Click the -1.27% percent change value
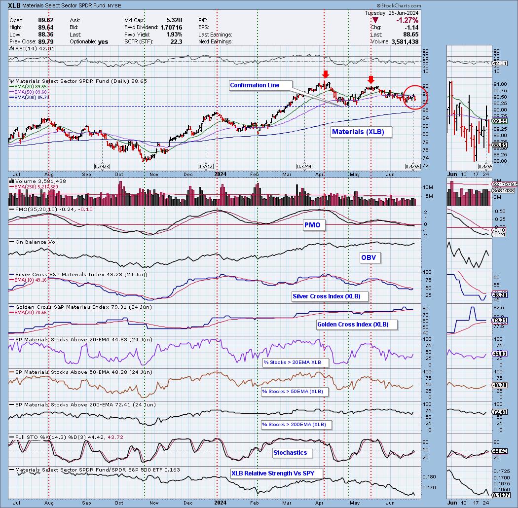This screenshot has height=508, width=518. [407, 20]
